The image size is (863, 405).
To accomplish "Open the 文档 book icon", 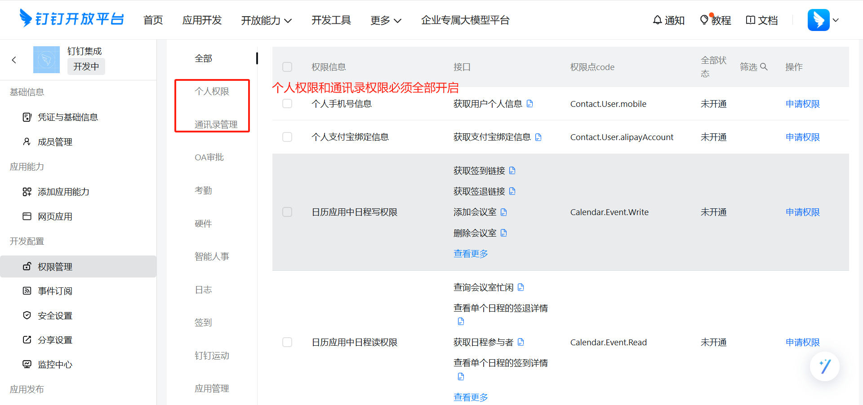I will [x=750, y=20].
